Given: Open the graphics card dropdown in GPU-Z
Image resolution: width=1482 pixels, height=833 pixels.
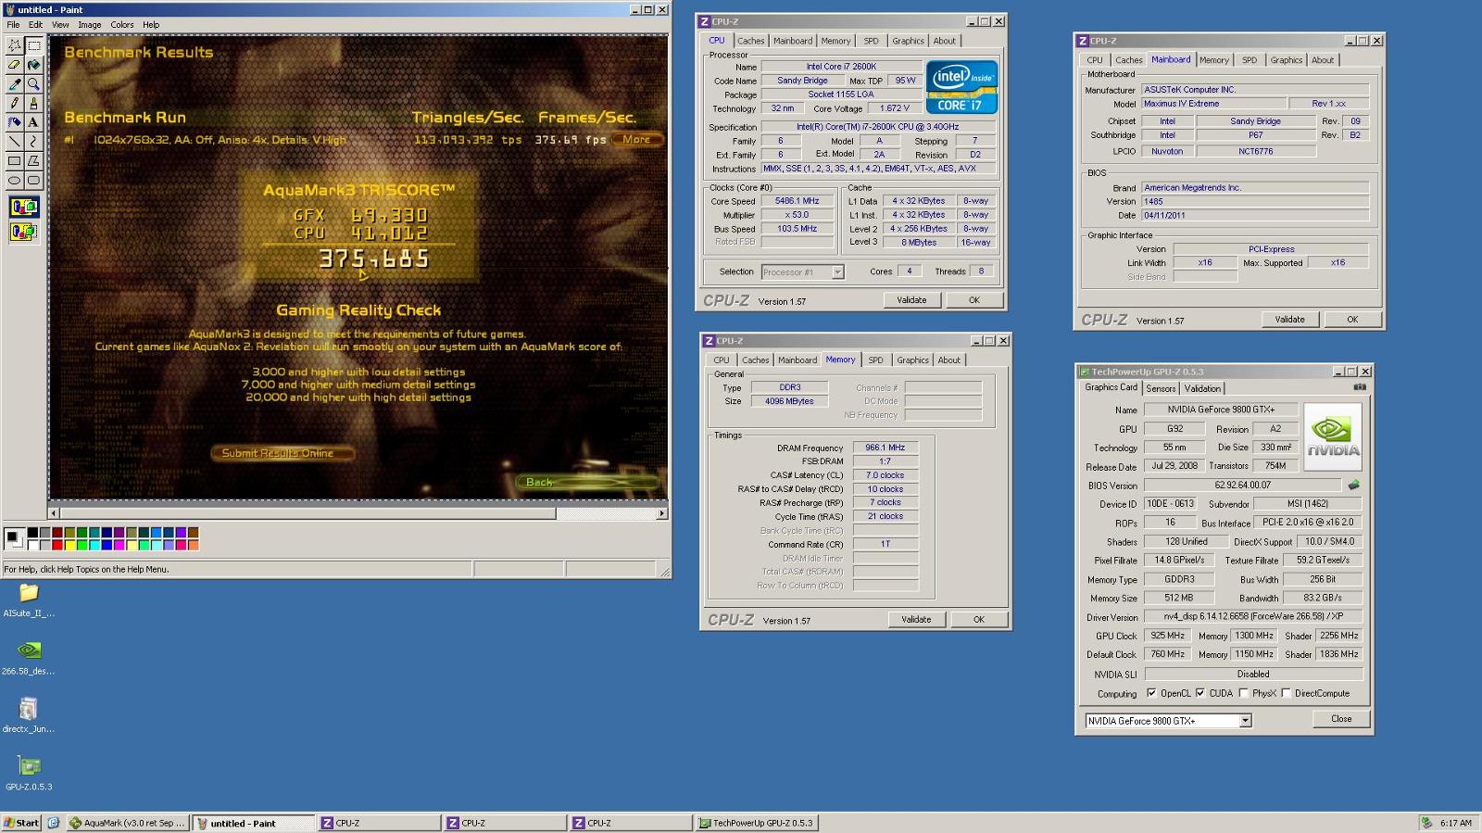Looking at the screenshot, I should tap(1245, 721).
